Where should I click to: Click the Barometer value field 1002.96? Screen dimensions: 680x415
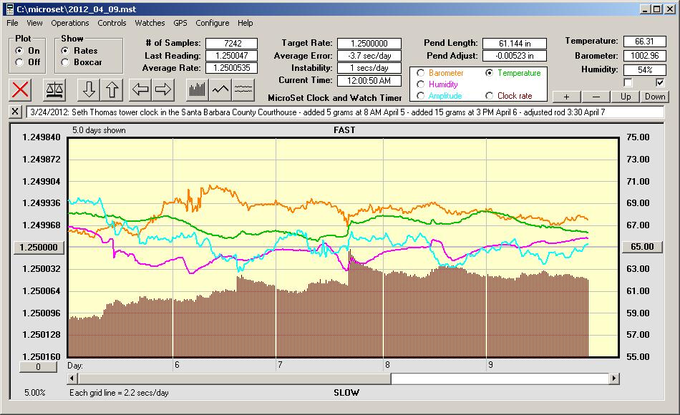pos(644,56)
